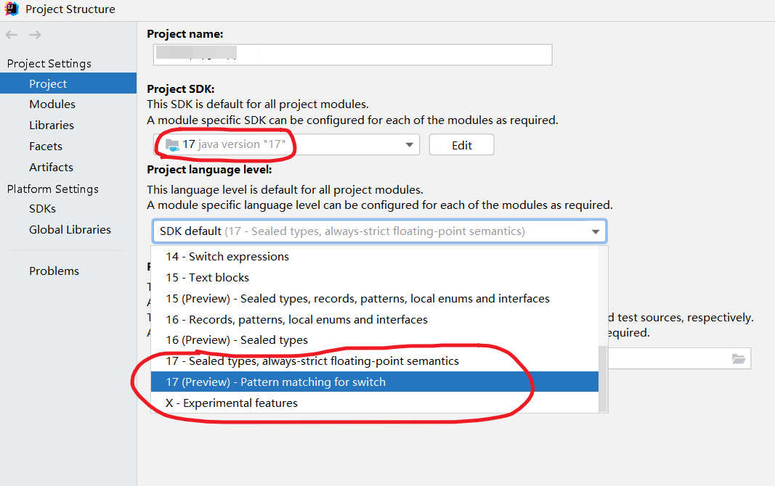Click the IntelliJ IDEA logo icon

click(12, 9)
